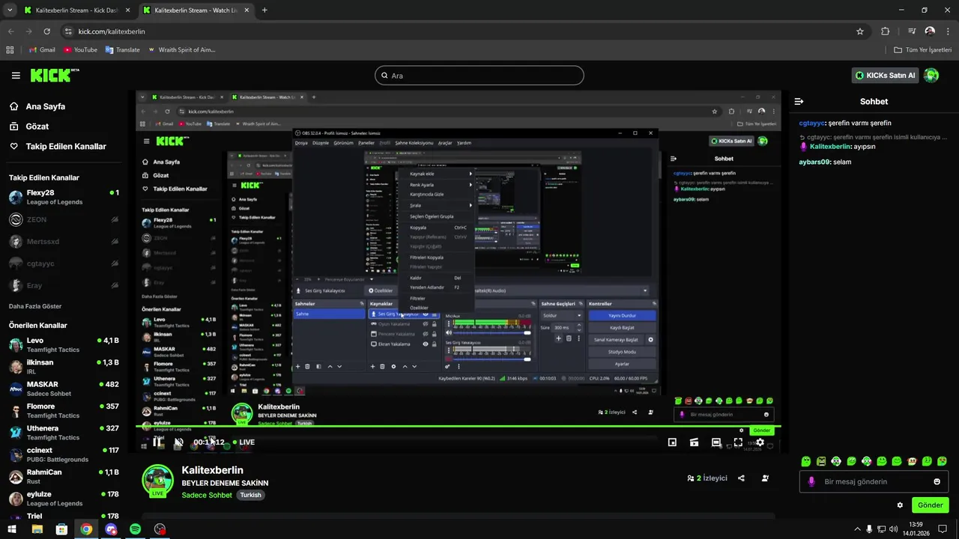The height and width of the screenshot is (539, 959).
Task: Open recommended channel Levo
Action: click(64, 345)
